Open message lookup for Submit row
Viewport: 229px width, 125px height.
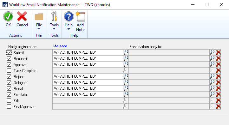tap(126, 52)
